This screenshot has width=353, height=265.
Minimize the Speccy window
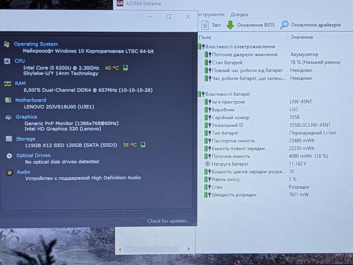click(x=150, y=16)
